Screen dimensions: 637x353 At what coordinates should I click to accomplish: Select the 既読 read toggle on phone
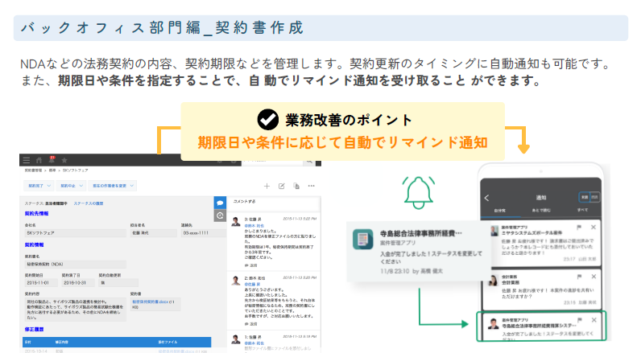coord(594,197)
